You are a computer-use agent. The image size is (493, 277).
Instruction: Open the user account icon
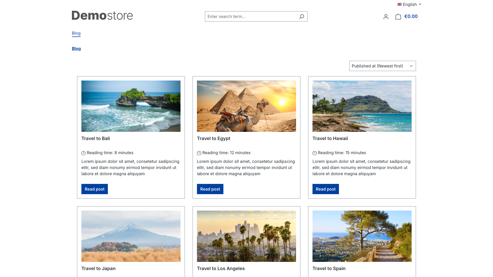(386, 17)
